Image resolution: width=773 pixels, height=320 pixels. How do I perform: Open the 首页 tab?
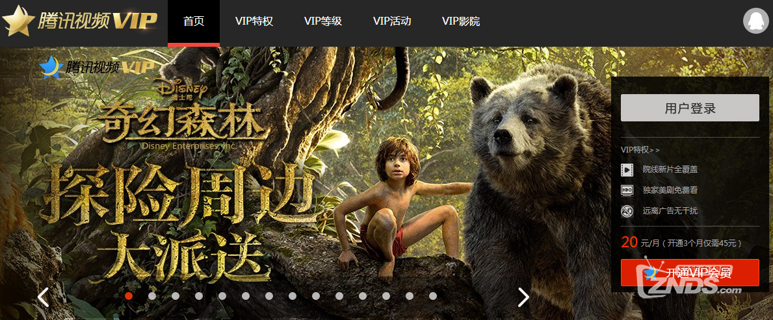194,22
